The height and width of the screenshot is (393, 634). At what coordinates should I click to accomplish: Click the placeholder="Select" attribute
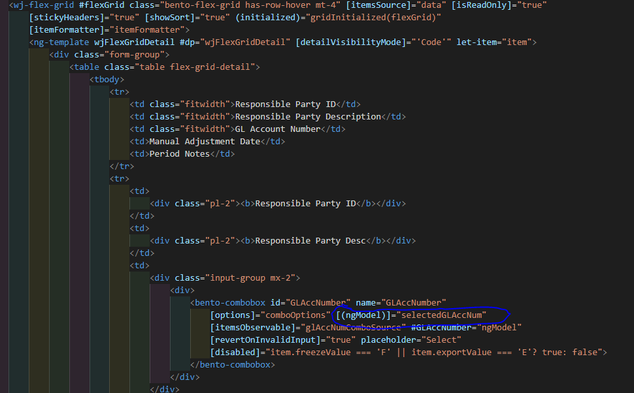(411, 340)
